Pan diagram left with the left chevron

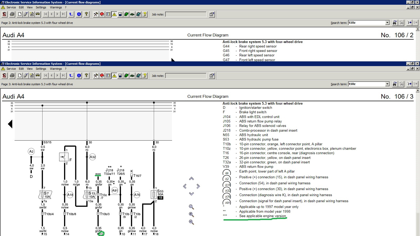(x=185, y=186)
